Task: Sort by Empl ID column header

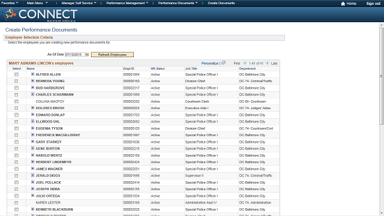Action: pyautogui.click(x=128, y=68)
